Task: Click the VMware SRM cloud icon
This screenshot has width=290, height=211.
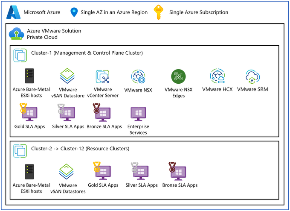Action: (x=252, y=76)
